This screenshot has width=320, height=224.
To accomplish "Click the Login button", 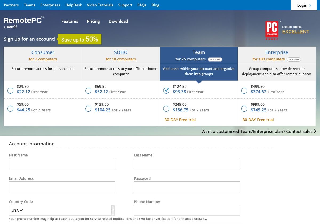I will (x=302, y=5).
